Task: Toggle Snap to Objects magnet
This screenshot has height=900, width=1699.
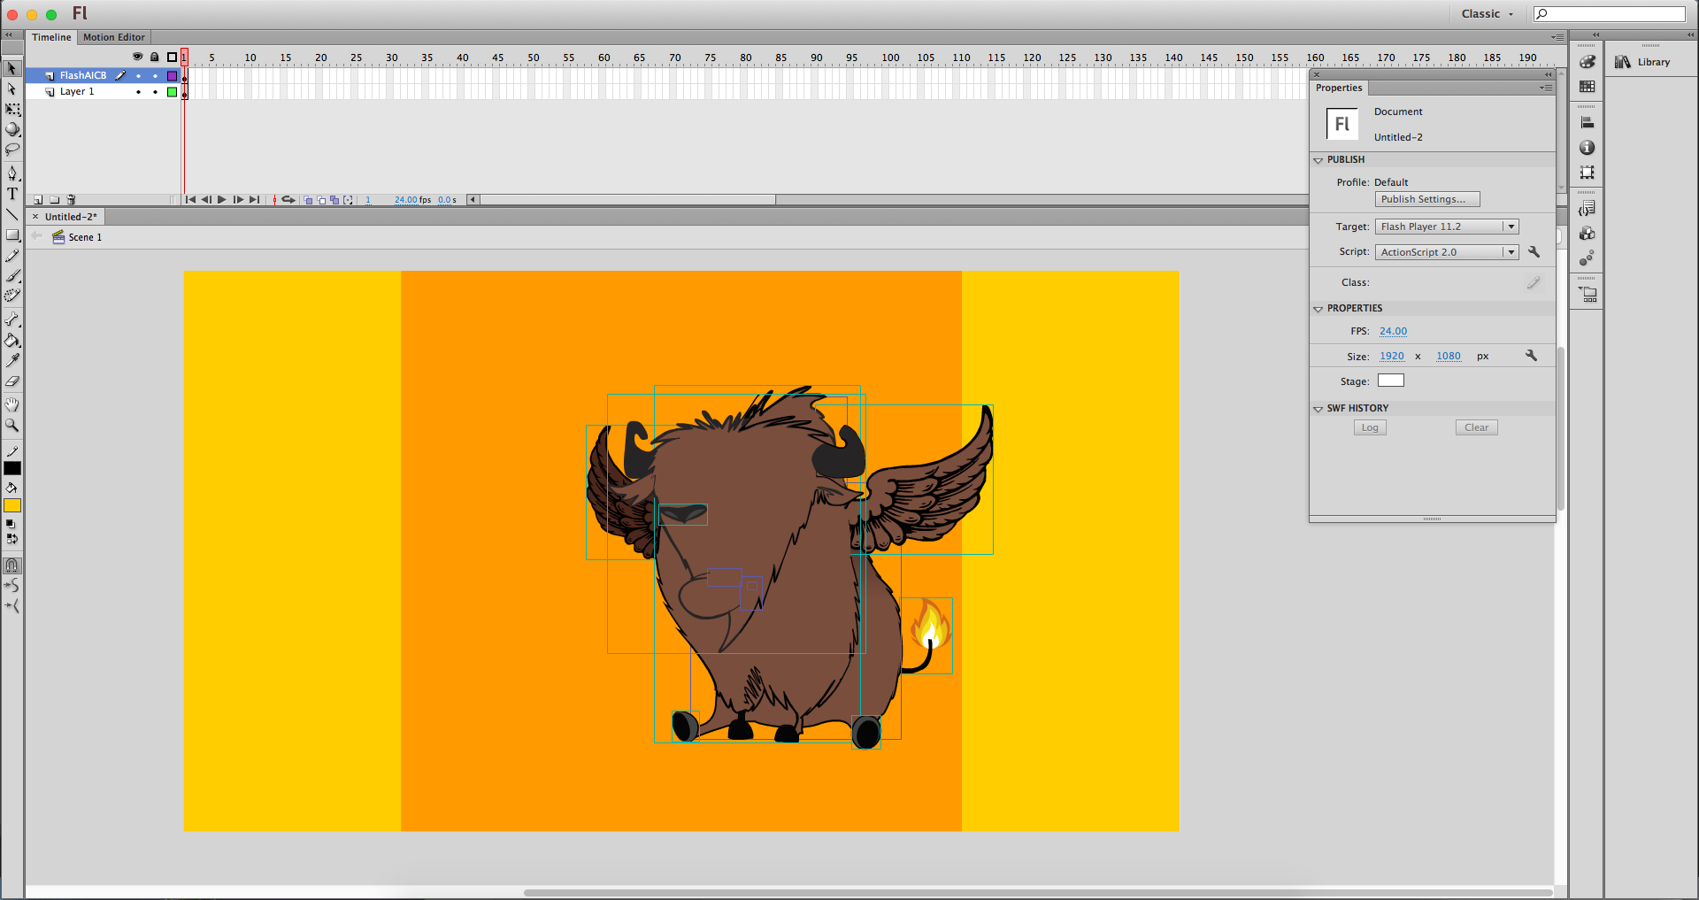Action: pos(12,565)
